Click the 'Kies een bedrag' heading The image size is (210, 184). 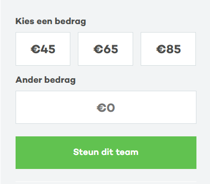point(51,22)
